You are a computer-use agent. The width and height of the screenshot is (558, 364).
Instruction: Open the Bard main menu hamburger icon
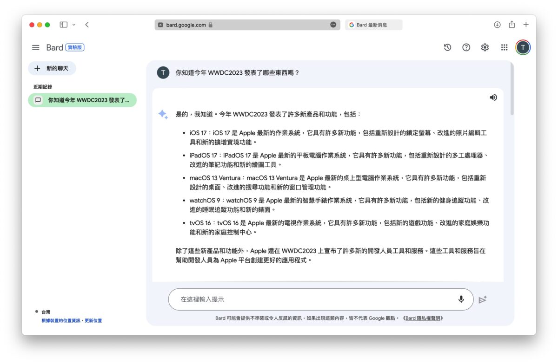pyautogui.click(x=36, y=47)
